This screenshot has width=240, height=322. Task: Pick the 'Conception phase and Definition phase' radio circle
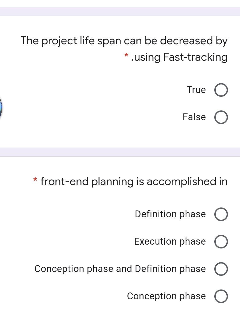coord(221,269)
